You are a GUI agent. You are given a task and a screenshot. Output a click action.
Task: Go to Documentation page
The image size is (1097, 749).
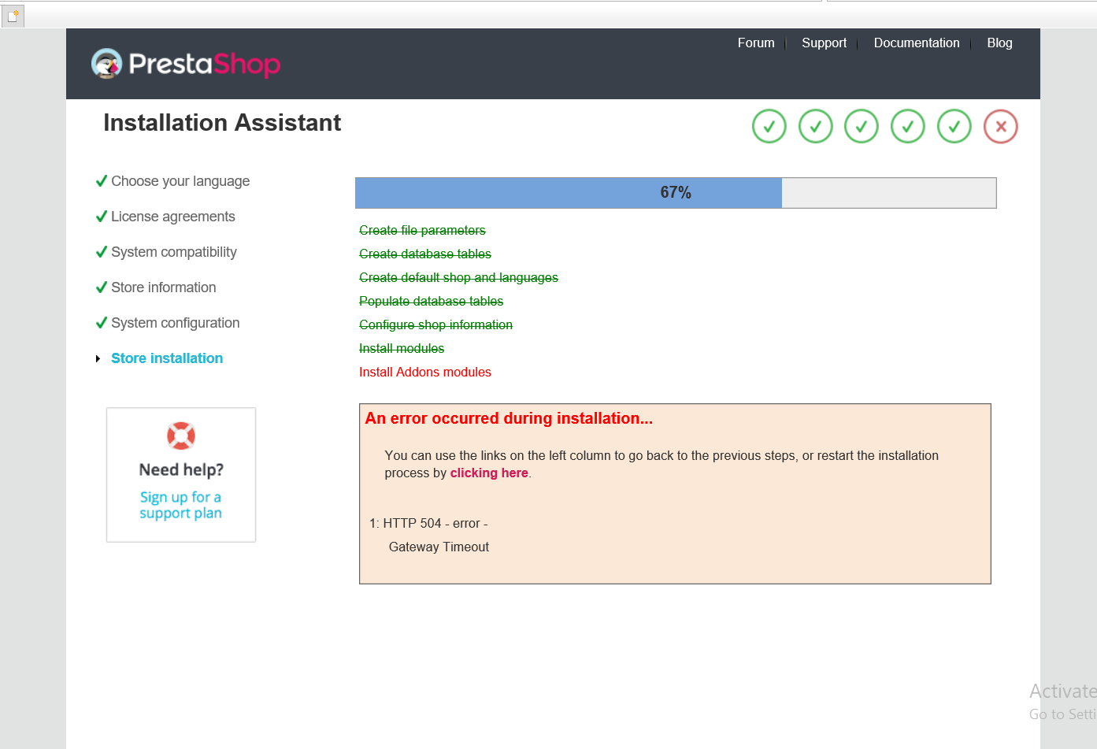click(917, 43)
